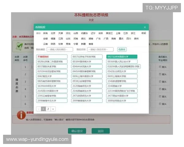Click the 查询 search button
The image size is (184, 147).
(x=122, y=50)
